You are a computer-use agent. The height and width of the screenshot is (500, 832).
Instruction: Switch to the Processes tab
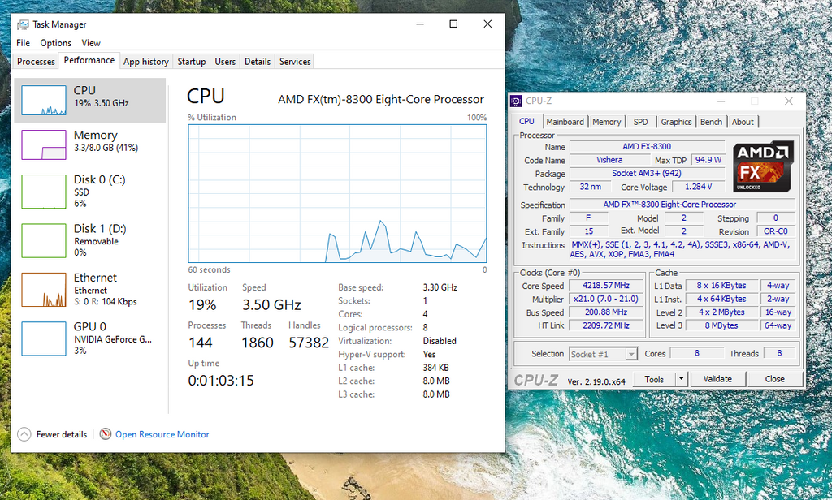click(36, 62)
